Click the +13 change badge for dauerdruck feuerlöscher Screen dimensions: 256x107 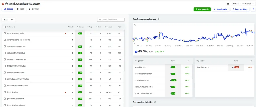click(x=80, y=86)
